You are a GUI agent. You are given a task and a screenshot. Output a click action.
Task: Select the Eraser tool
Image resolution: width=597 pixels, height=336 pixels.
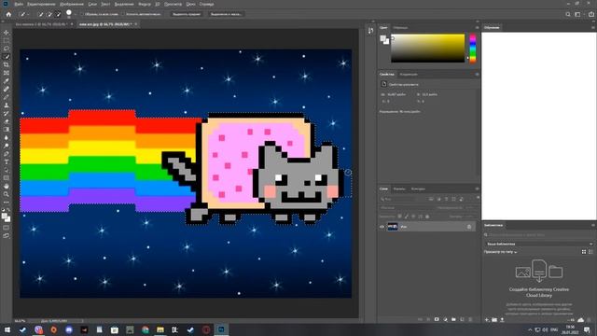tap(7, 121)
